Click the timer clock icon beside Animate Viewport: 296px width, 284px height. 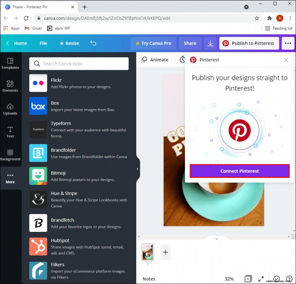point(182,60)
